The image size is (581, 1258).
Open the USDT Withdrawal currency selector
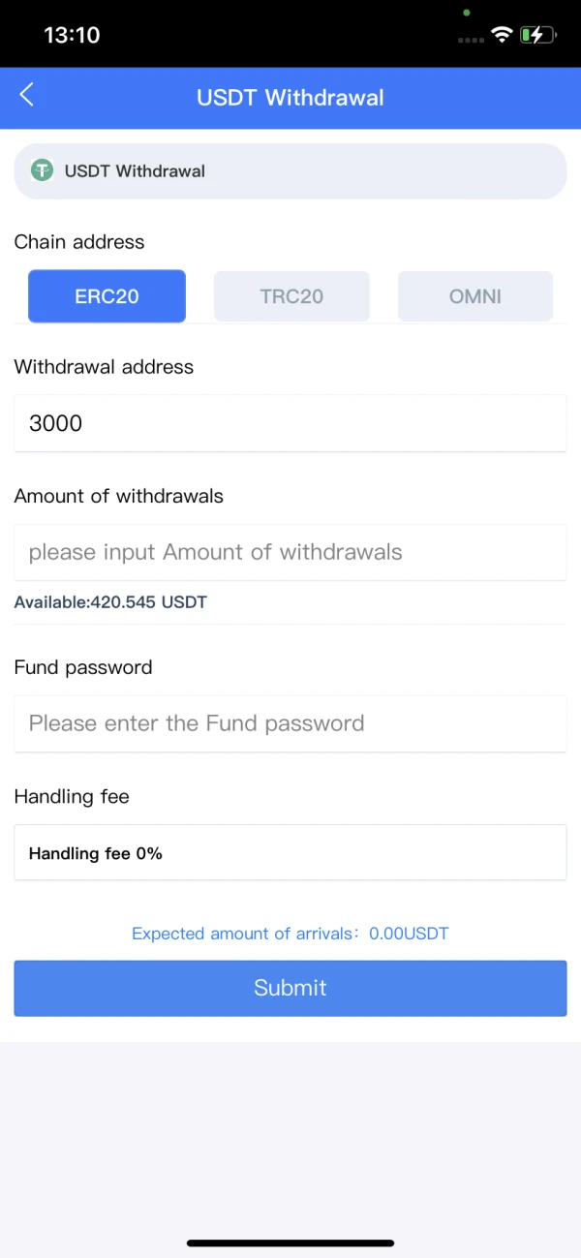point(290,171)
